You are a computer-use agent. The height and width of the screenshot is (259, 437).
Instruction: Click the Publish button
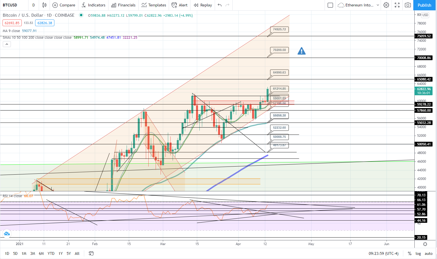pyautogui.click(x=424, y=5)
